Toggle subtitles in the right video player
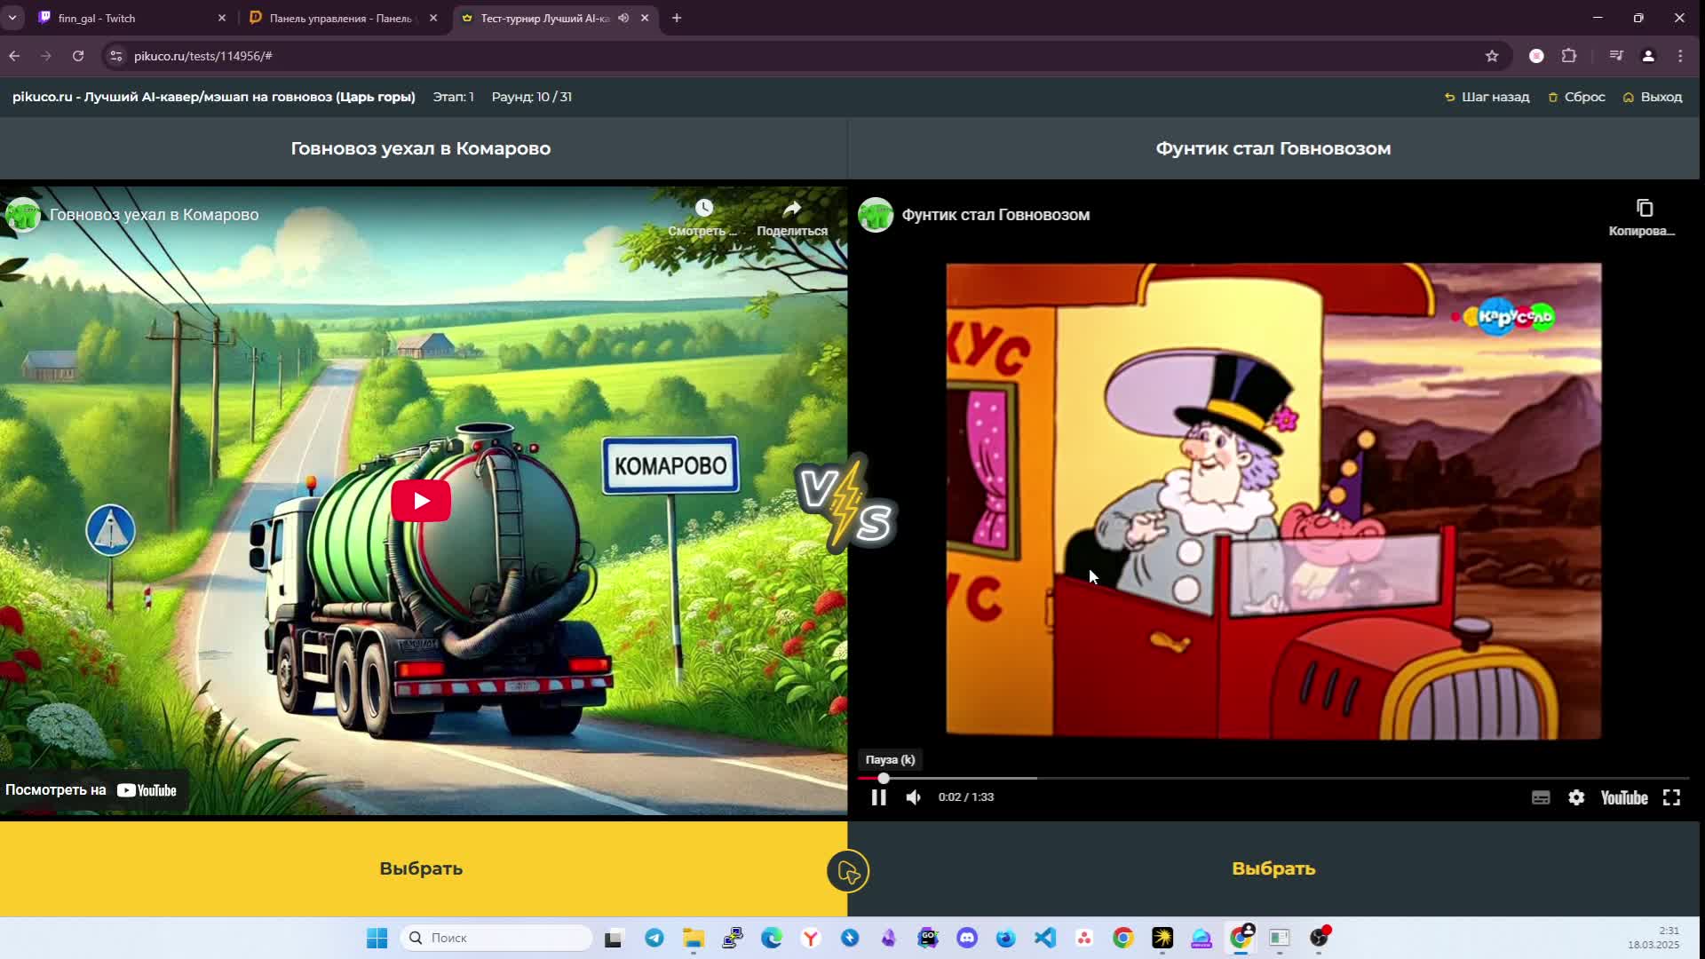This screenshot has height=959, width=1705. [x=1541, y=797]
